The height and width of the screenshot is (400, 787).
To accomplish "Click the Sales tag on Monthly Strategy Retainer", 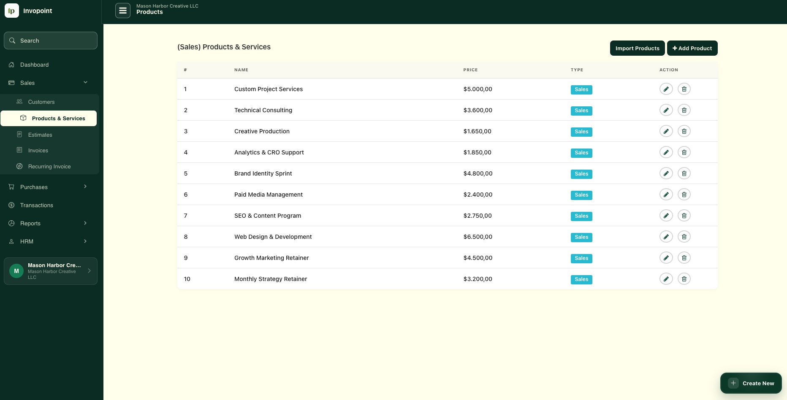I will point(581,279).
